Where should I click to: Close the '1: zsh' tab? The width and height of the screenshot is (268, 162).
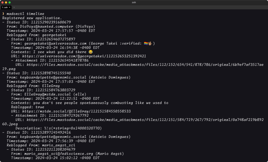[x=9, y=7]
